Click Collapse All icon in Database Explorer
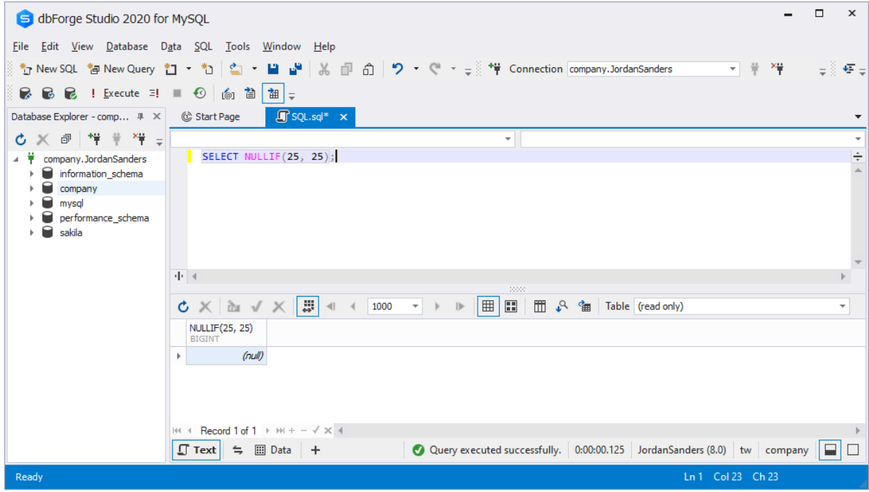869x492 pixels. tap(65, 139)
